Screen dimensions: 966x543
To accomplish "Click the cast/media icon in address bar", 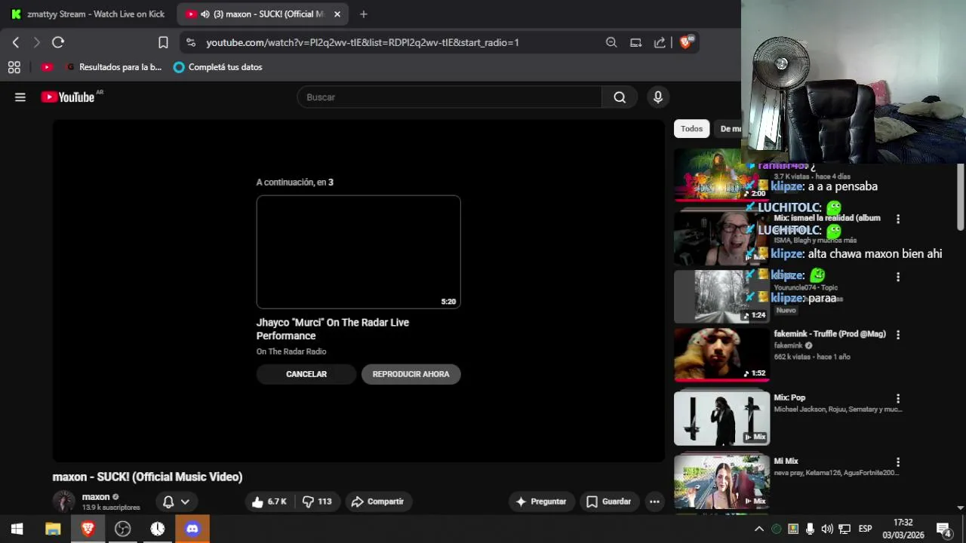I will coord(636,43).
